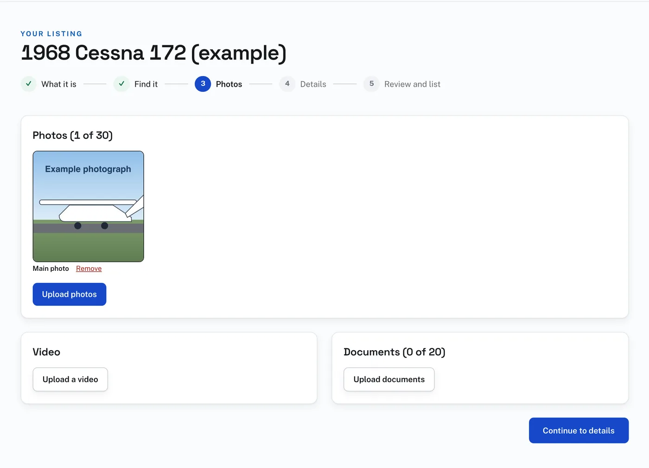Click the YOUR LISTING label

51,34
